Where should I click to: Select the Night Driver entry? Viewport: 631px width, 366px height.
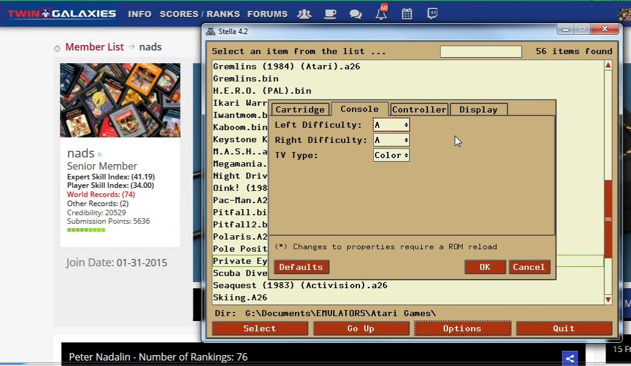(240, 176)
